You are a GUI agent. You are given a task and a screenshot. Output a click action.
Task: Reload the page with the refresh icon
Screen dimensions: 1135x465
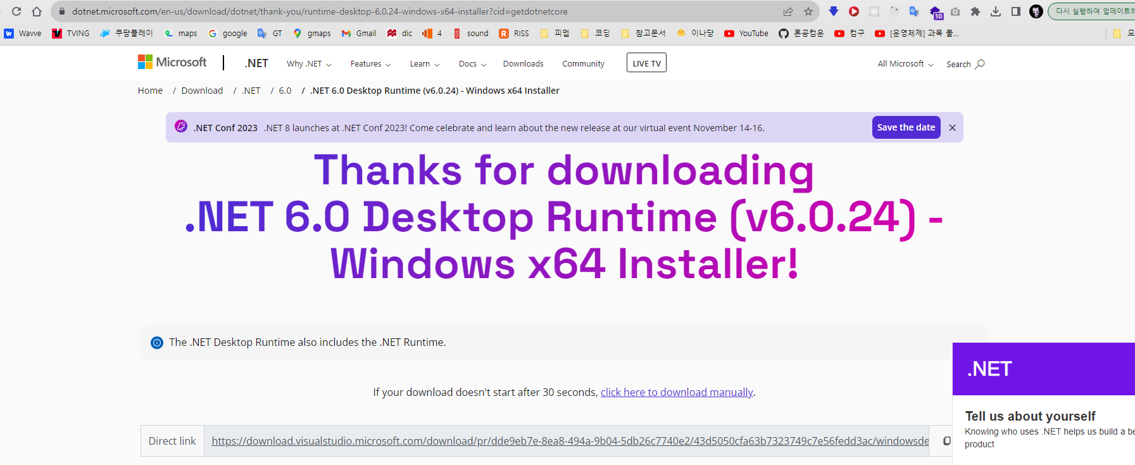click(x=16, y=11)
